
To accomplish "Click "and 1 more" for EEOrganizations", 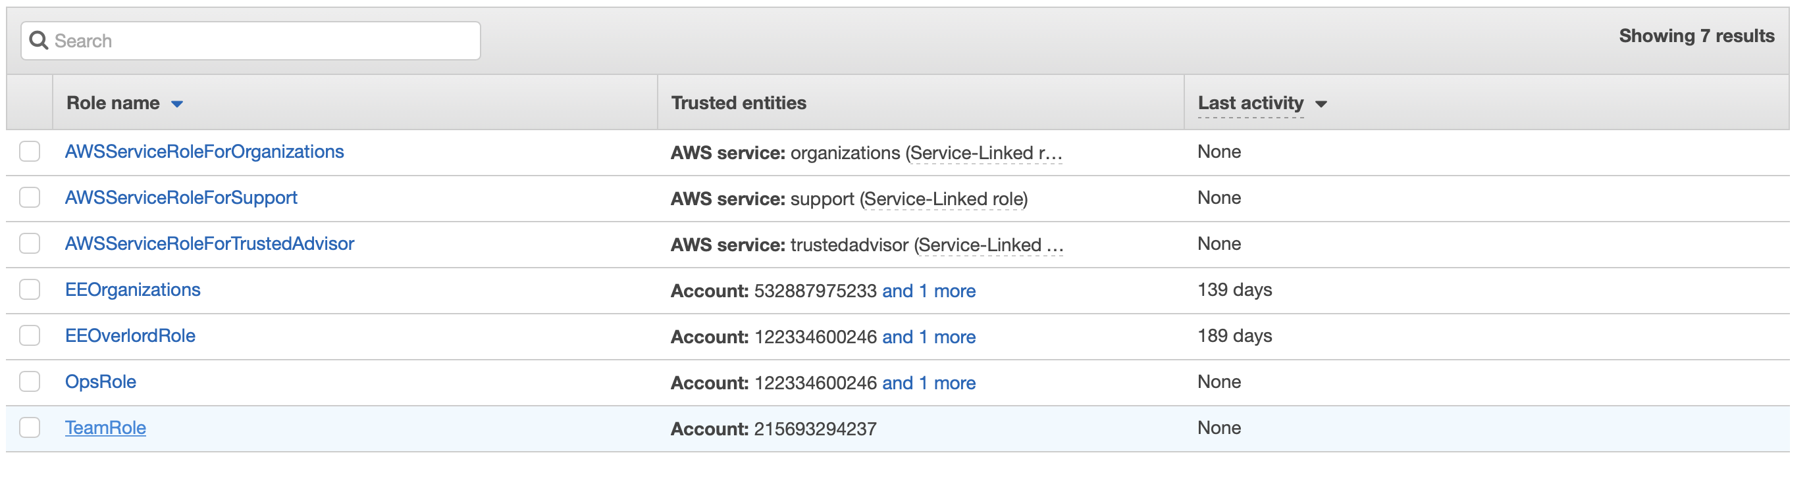I will pyautogui.click(x=928, y=291).
